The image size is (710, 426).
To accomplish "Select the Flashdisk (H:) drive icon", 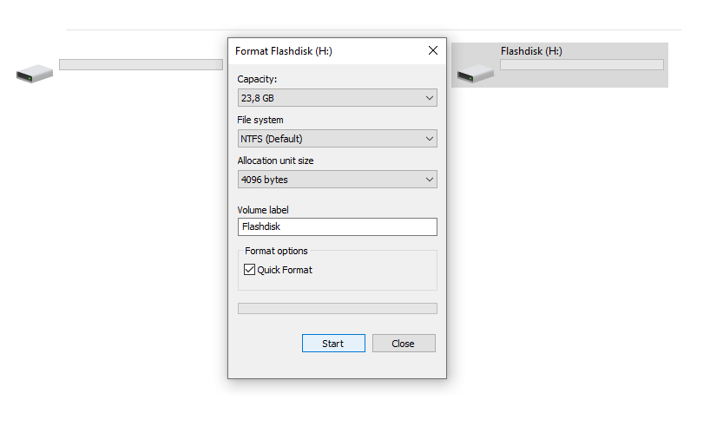I will [475, 74].
